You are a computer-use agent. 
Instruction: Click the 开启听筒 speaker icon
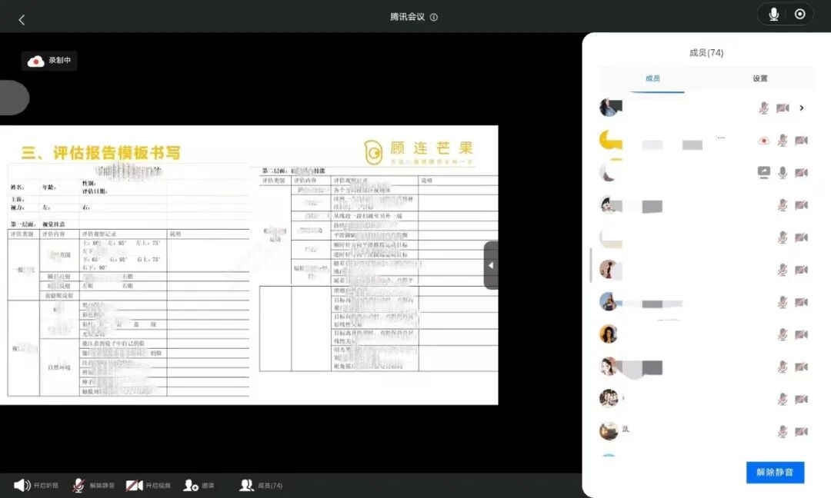[22, 485]
